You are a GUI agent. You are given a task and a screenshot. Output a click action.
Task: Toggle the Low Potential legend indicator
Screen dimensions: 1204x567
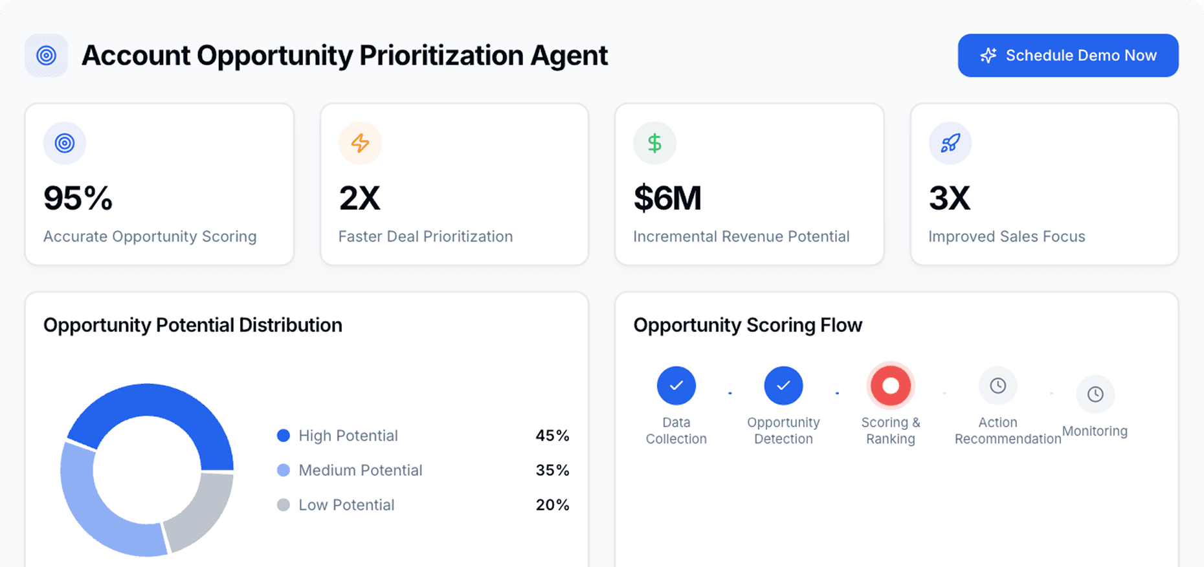pyautogui.click(x=283, y=504)
